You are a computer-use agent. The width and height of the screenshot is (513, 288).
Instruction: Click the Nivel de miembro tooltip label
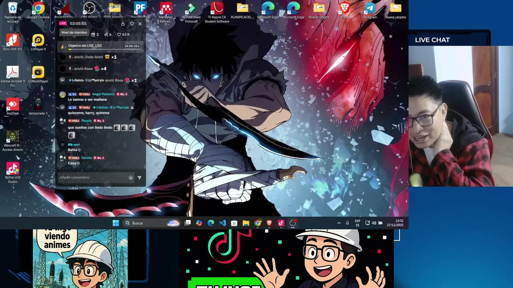(x=74, y=32)
